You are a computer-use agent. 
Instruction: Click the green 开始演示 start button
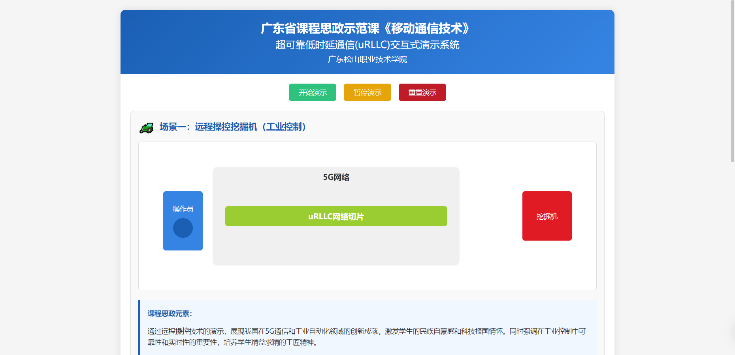click(312, 92)
